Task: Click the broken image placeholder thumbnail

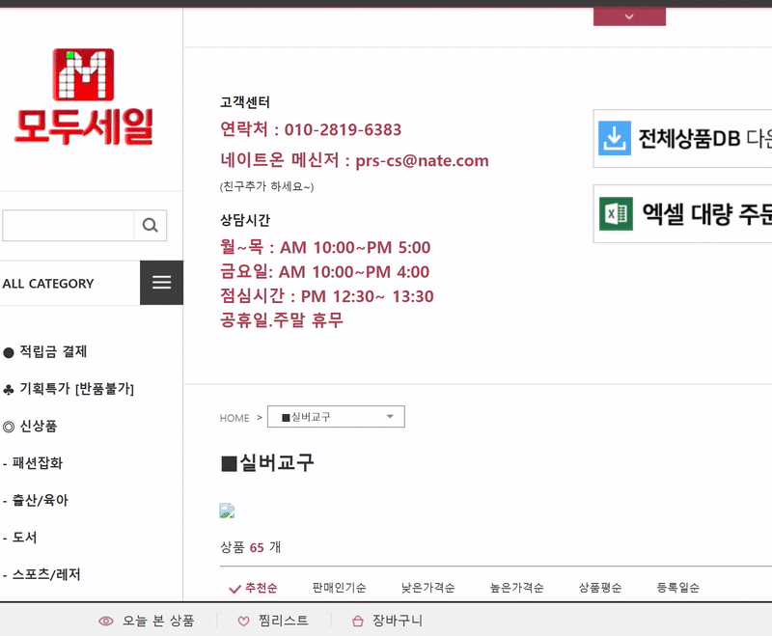Action: (x=226, y=510)
